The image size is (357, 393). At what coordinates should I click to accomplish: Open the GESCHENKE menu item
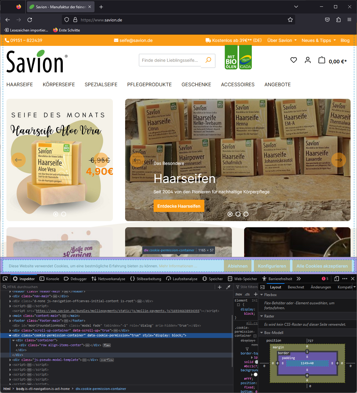(x=196, y=84)
